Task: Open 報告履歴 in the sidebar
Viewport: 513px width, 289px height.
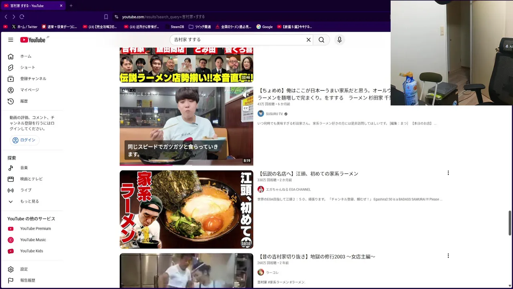Action: [x=31, y=281]
